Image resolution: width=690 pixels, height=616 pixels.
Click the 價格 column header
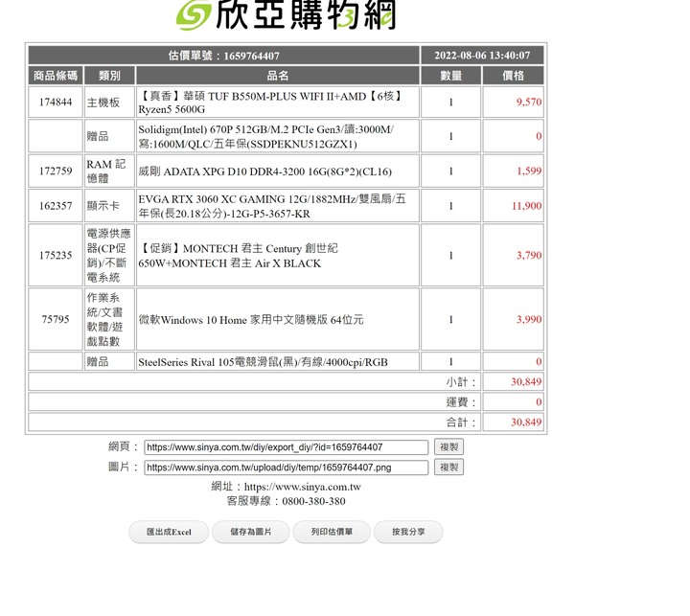coord(513,76)
